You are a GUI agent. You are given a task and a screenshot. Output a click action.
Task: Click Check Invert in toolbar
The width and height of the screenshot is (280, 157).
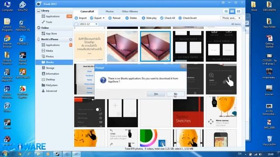[x=188, y=18]
